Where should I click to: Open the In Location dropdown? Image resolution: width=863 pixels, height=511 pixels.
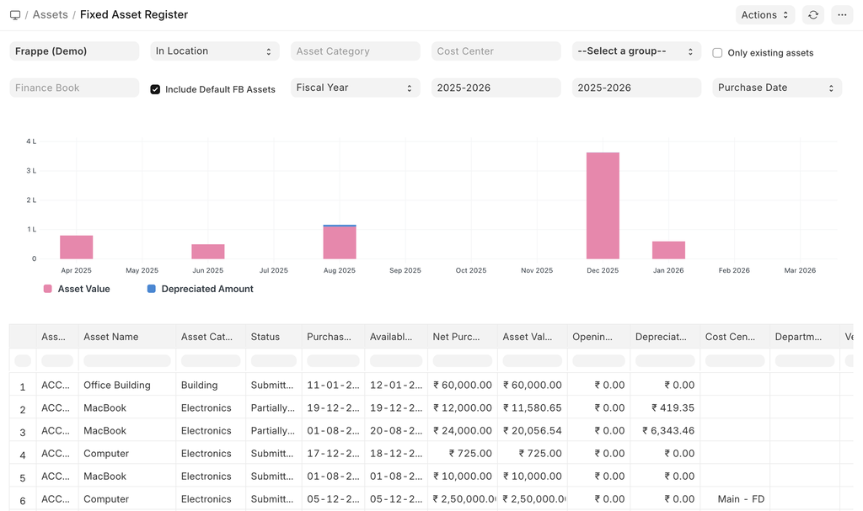pyautogui.click(x=215, y=51)
